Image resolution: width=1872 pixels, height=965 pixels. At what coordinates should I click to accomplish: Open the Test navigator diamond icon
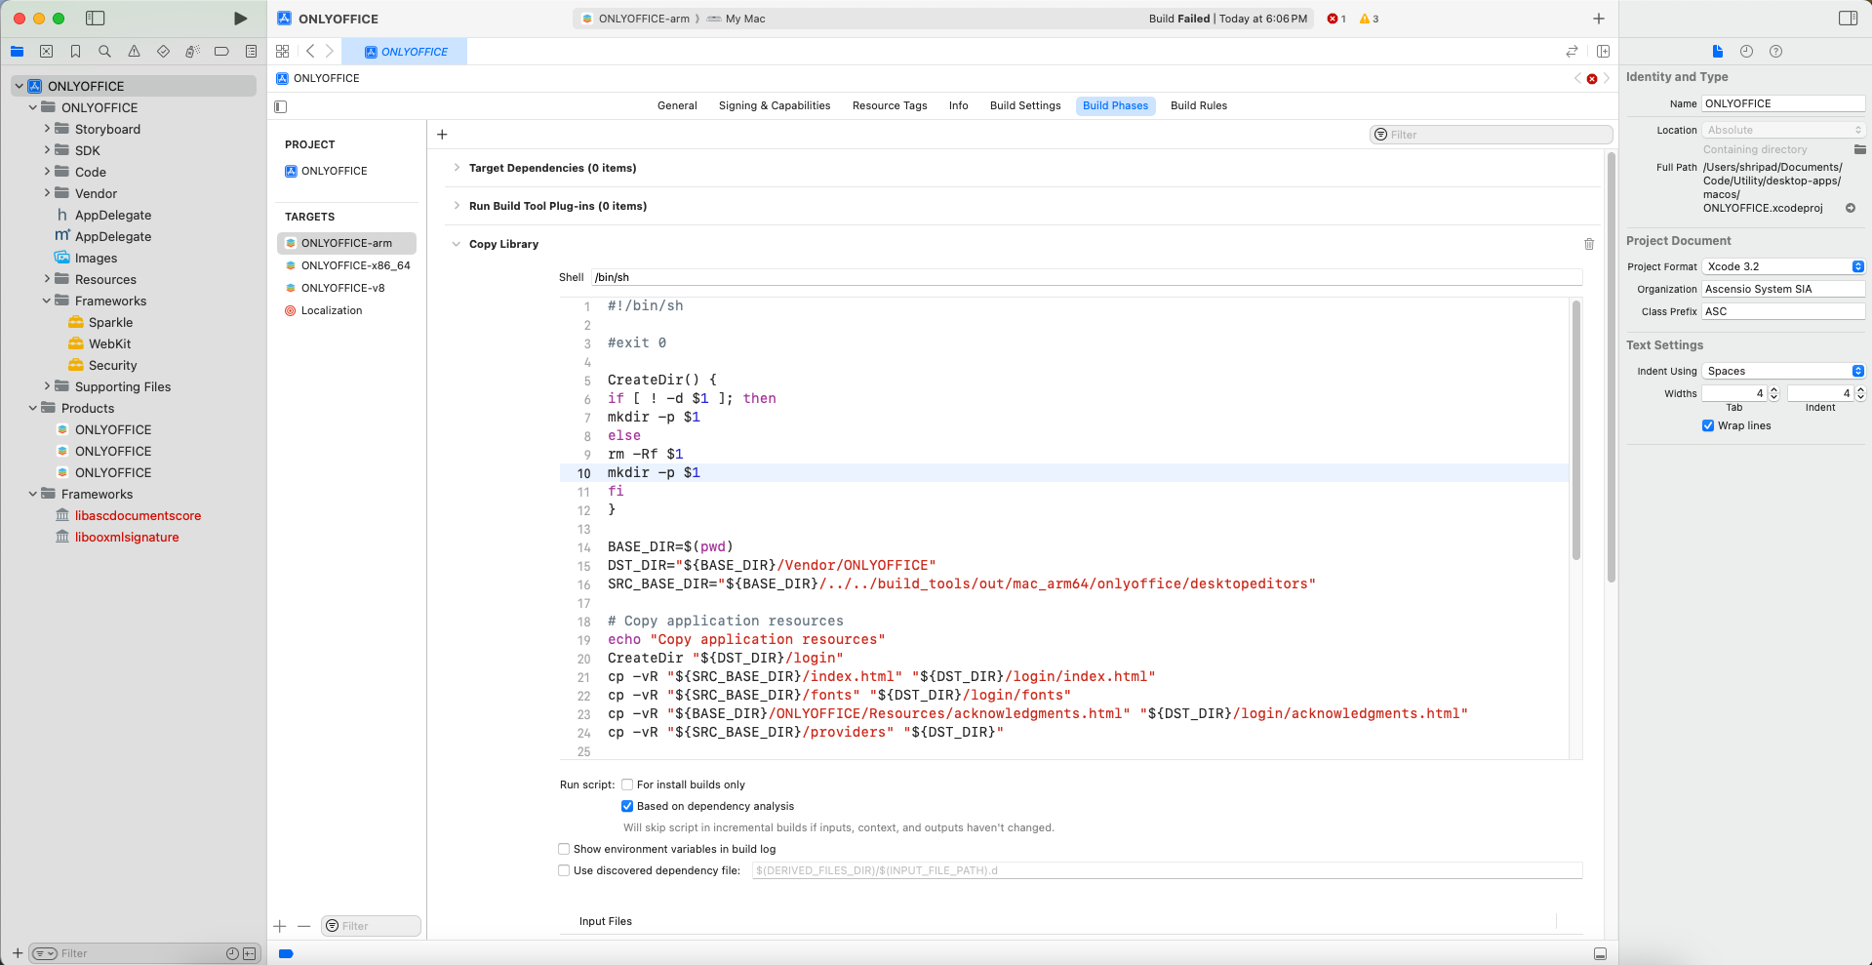coord(163,52)
